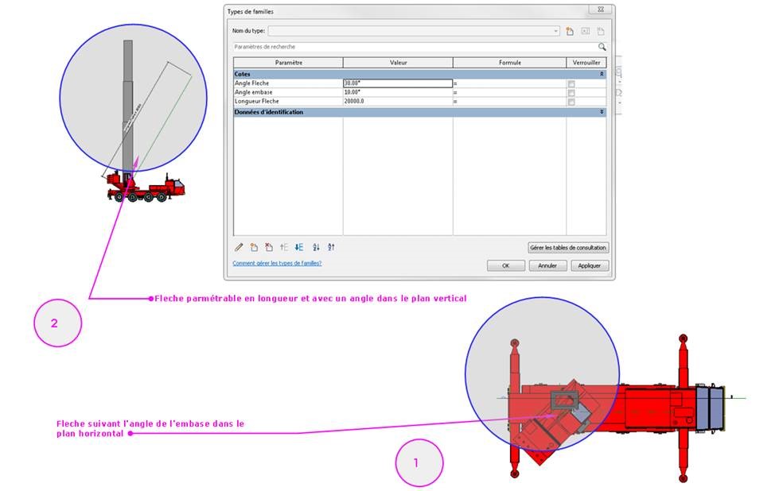
Task: Collapse the Cotes parameter group
Action: 602,74
